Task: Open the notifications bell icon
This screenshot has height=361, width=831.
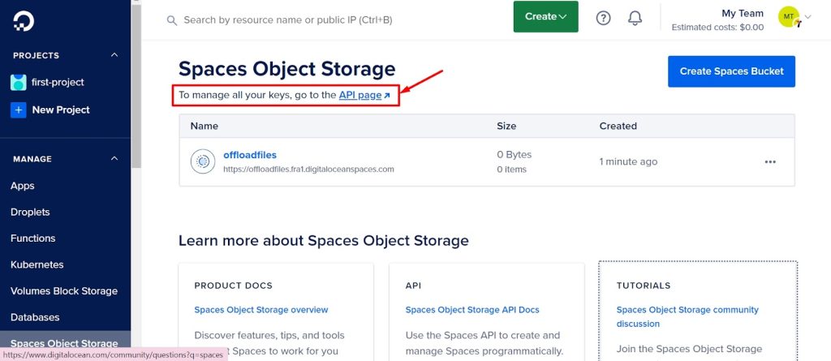Action: pos(635,18)
